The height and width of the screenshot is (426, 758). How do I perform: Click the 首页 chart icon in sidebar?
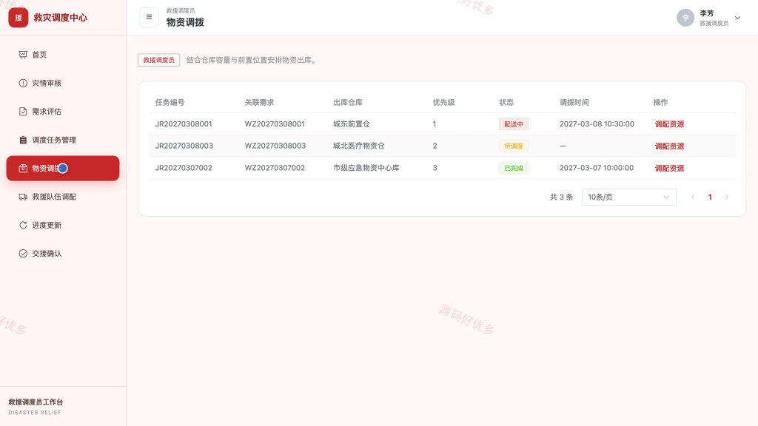[x=23, y=55]
